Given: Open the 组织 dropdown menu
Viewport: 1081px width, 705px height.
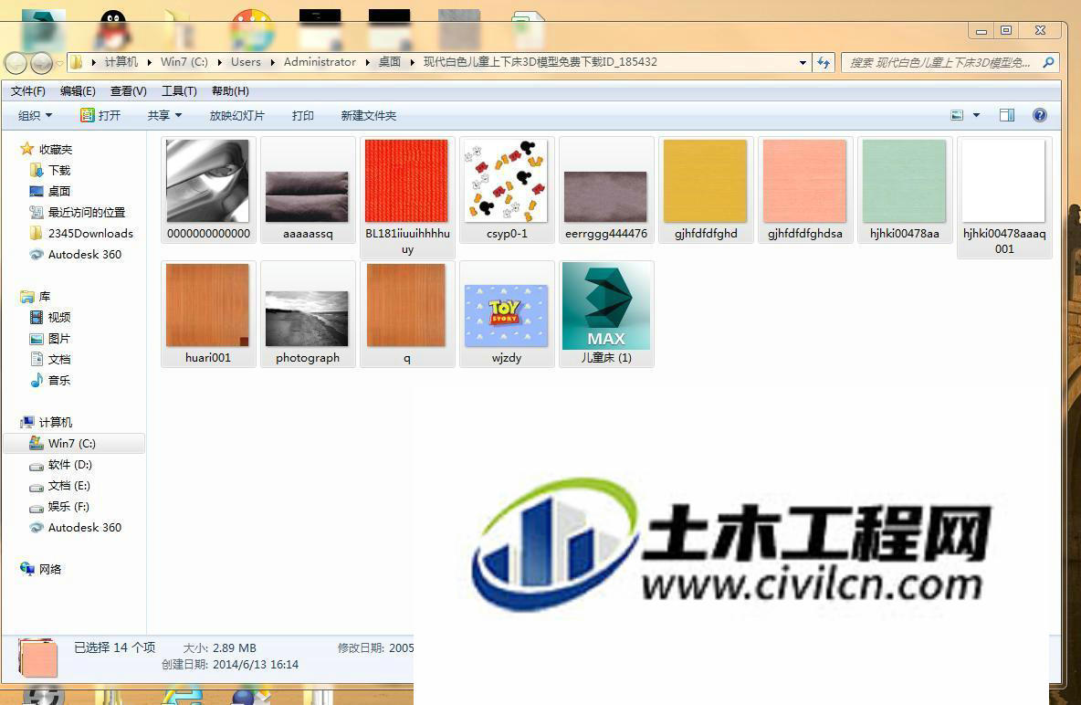Looking at the screenshot, I should coord(35,115).
